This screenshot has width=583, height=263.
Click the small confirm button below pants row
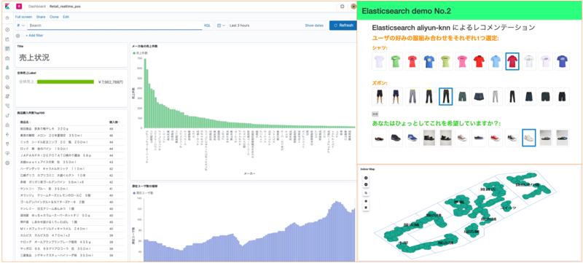[x=375, y=114]
